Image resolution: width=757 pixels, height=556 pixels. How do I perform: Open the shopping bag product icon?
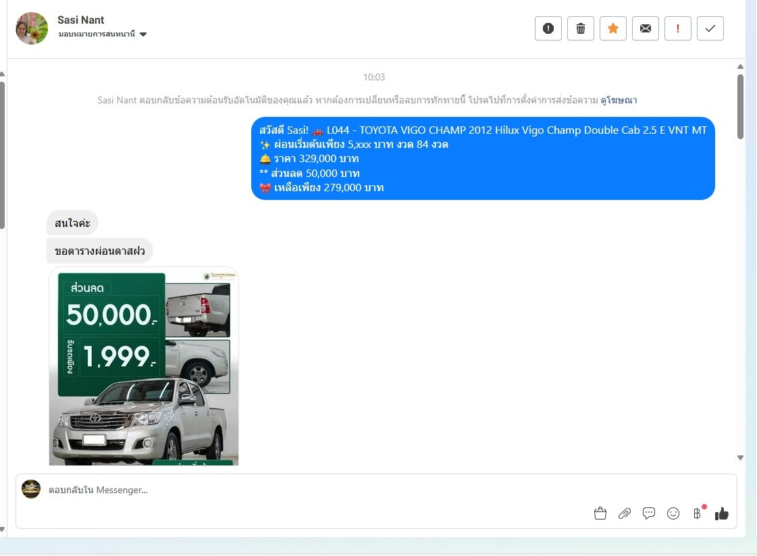click(x=600, y=513)
